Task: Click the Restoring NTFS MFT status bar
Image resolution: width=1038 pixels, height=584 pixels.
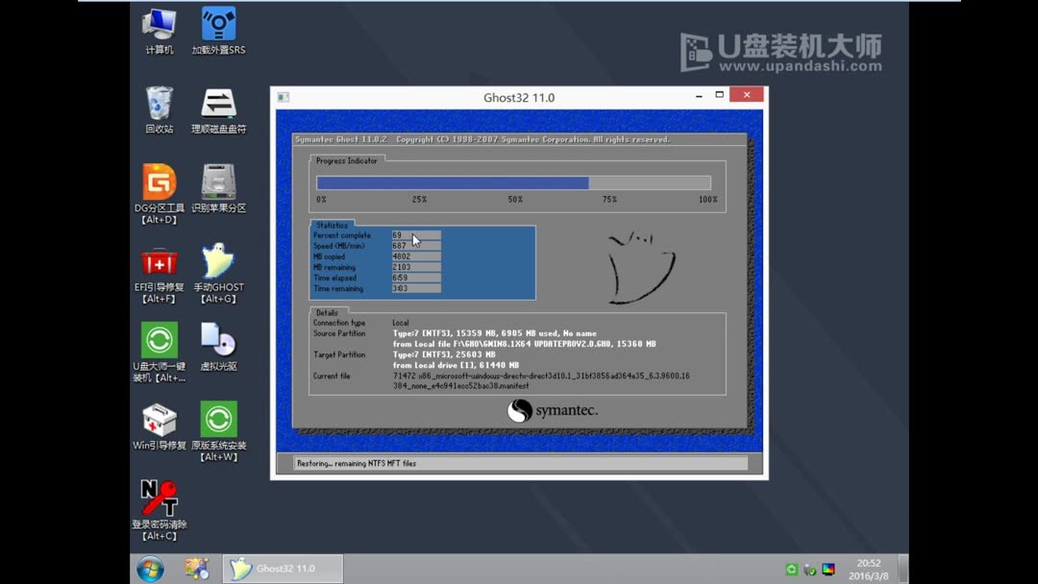Action: click(x=517, y=462)
